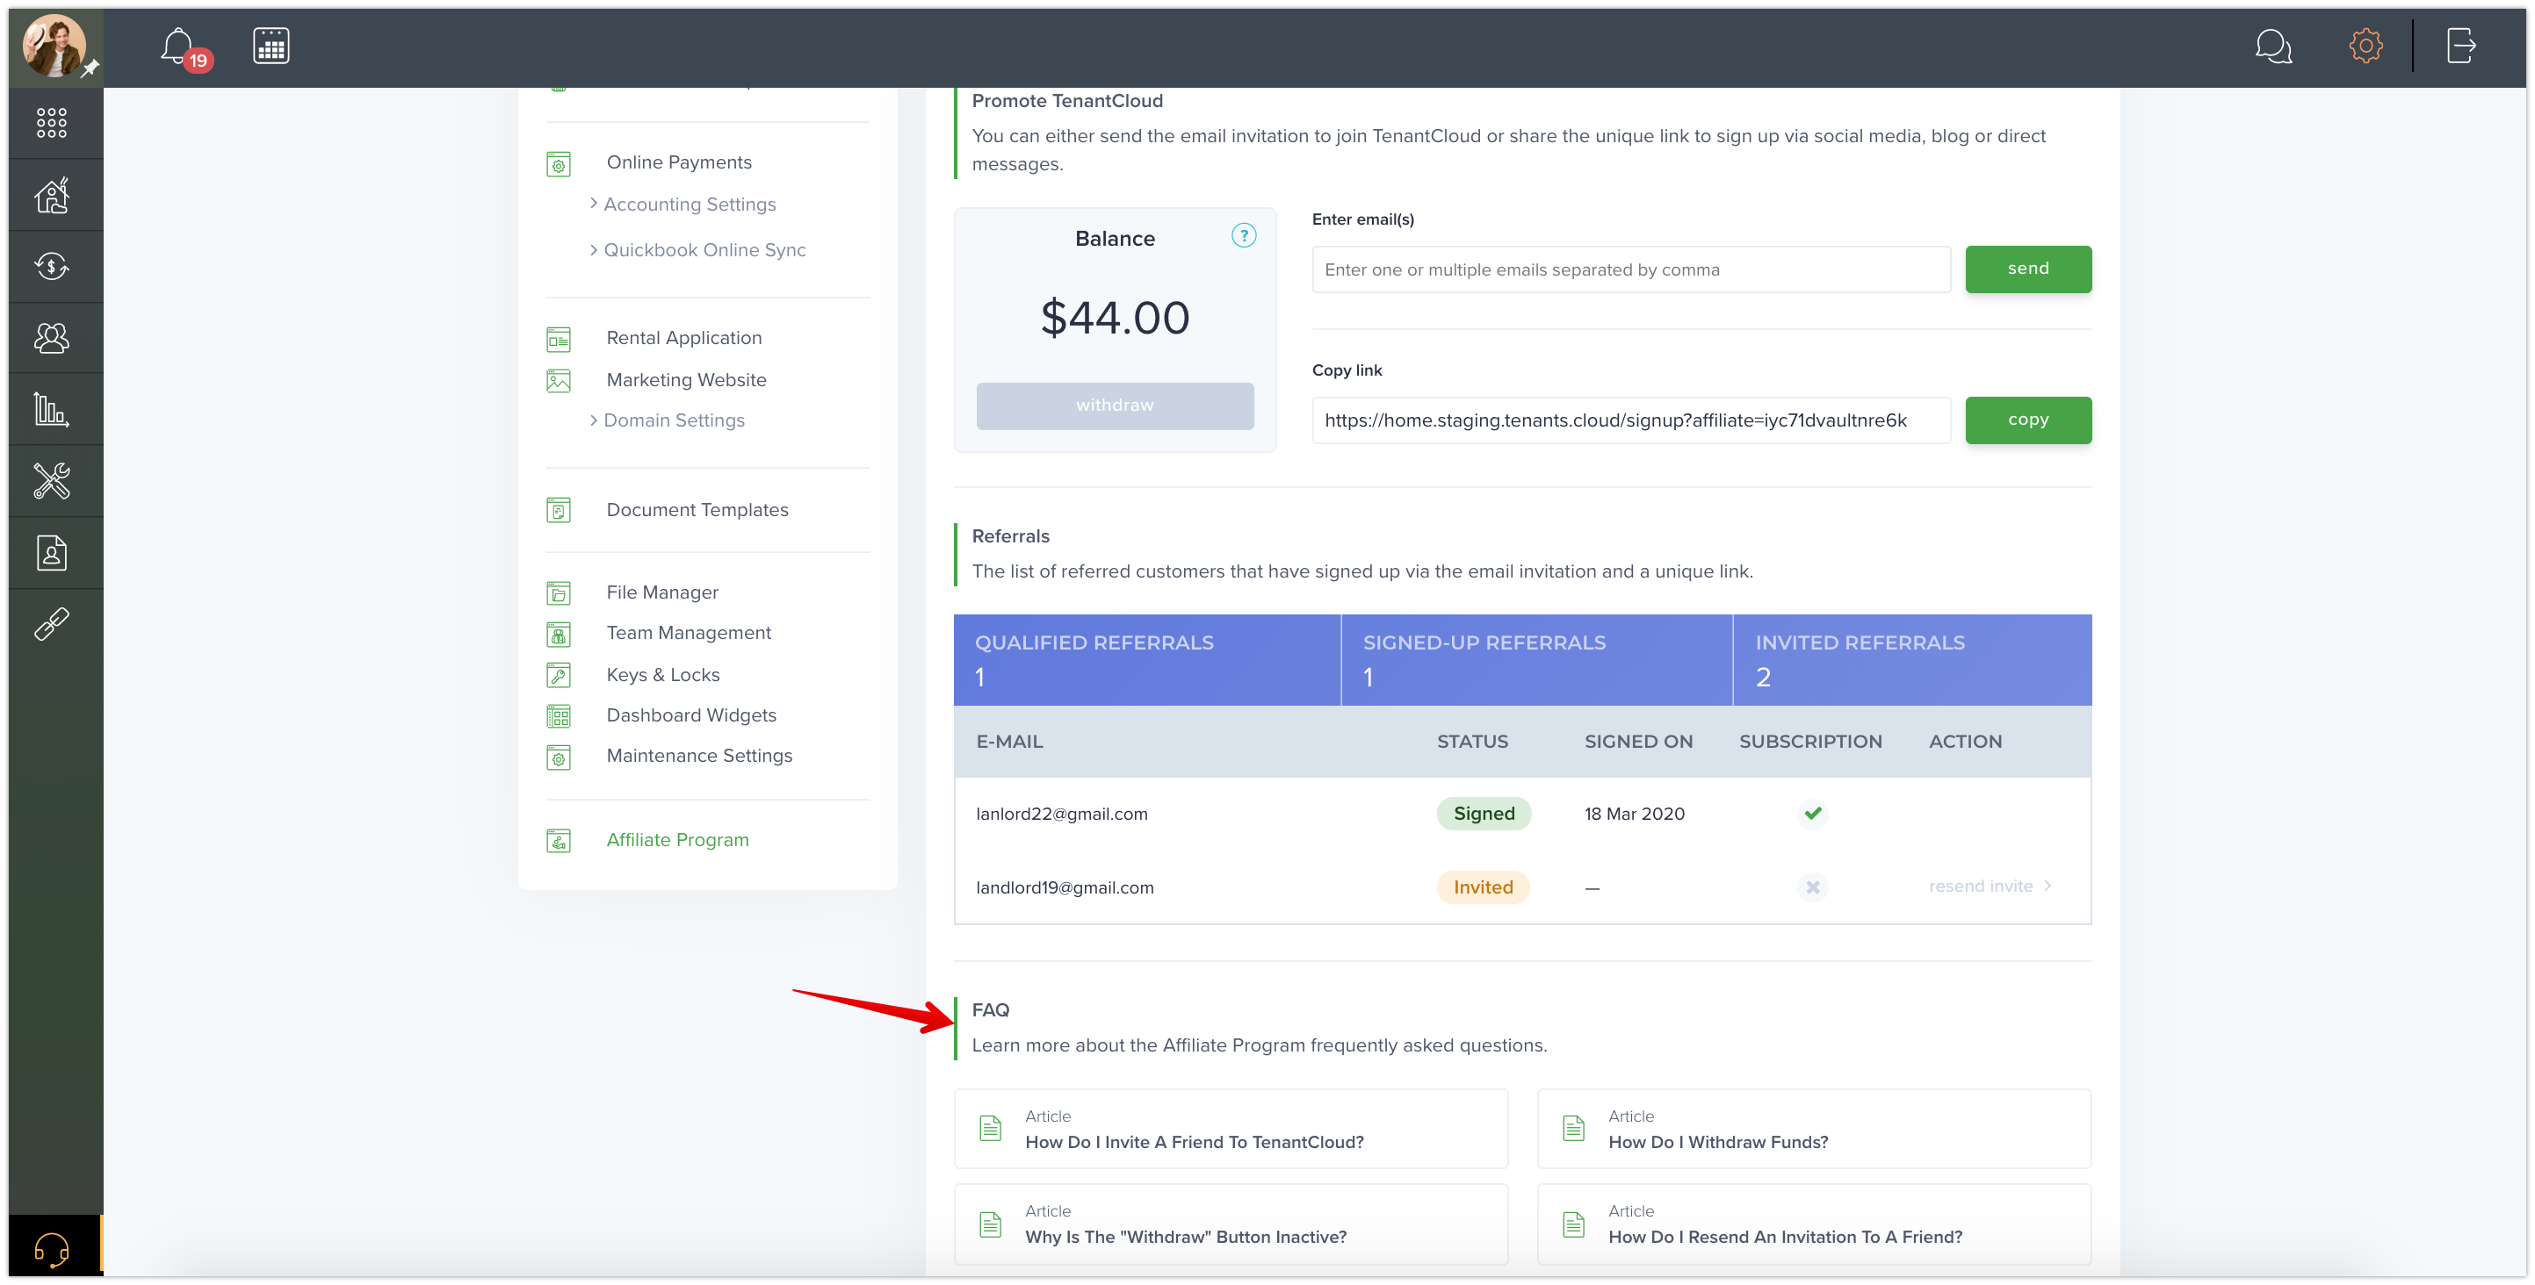The width and height of the screenshot is (2535, 1285).
Task: Select Maintenance Settings menu item
Action: (698, 755)
